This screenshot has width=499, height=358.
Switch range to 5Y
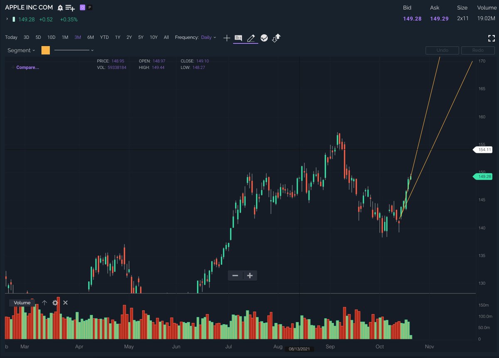tap(141, 37)
